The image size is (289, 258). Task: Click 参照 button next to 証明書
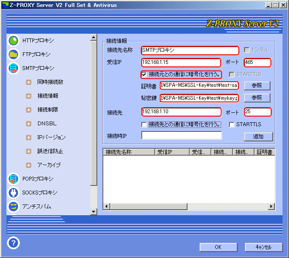[257, 86]
